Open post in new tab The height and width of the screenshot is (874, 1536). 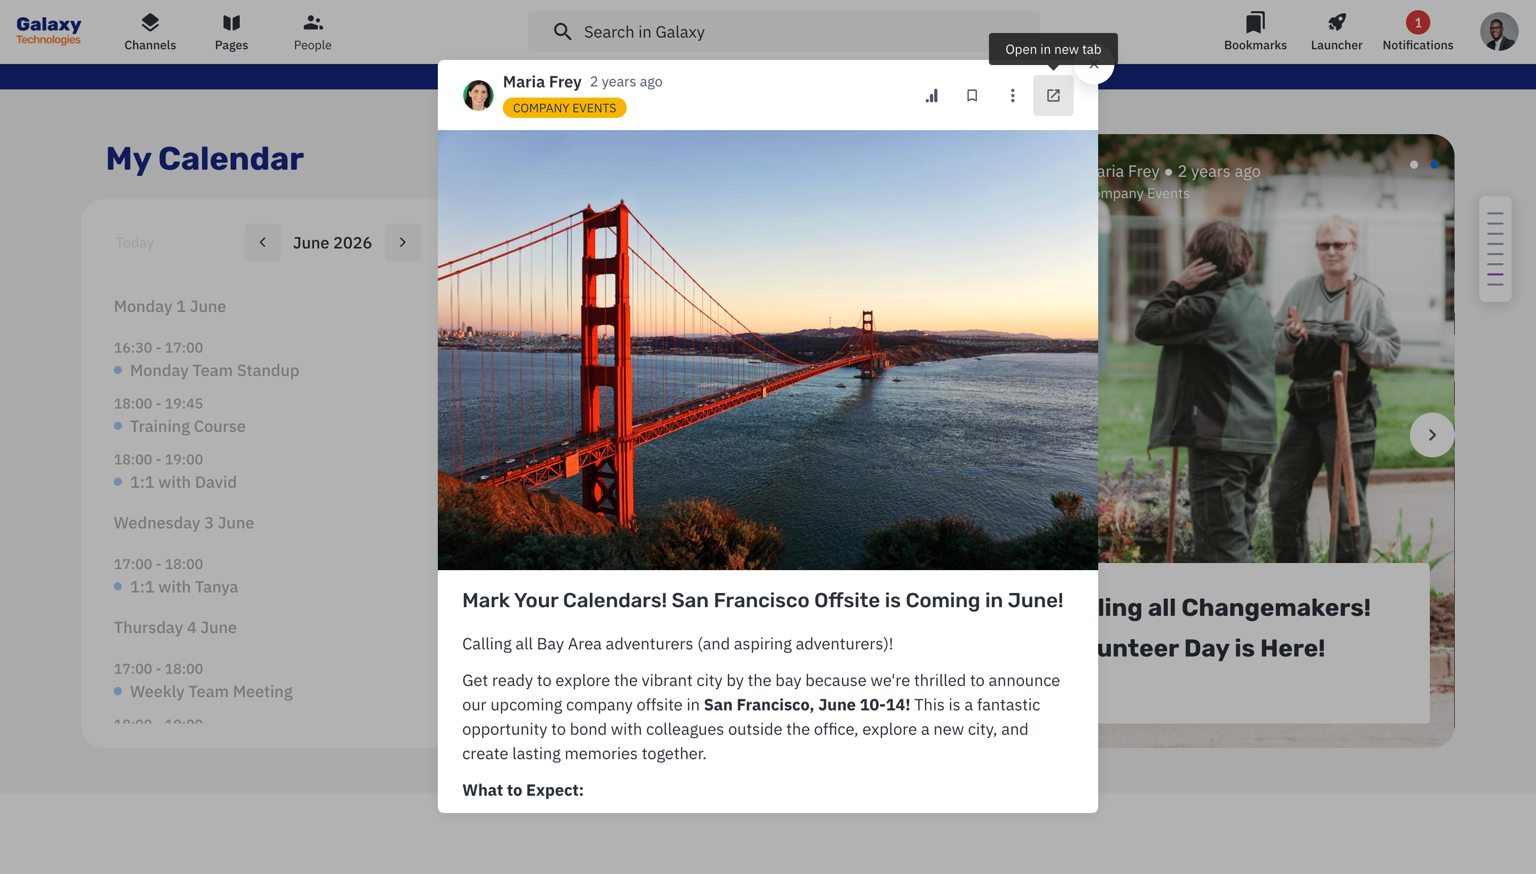coord(1053,96)
